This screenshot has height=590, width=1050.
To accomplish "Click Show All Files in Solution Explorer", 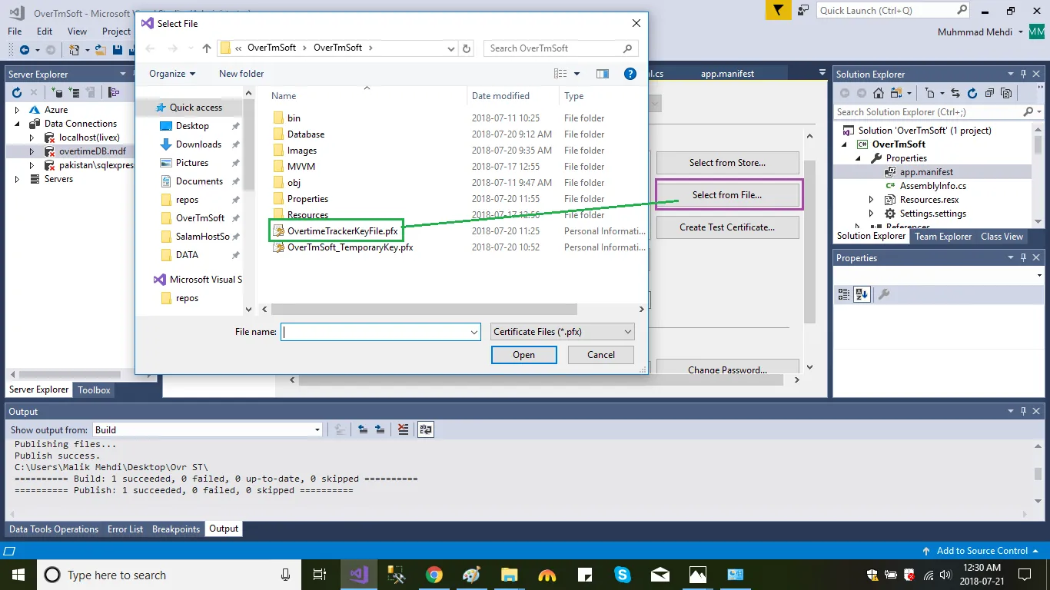I will coord(1006,93).
